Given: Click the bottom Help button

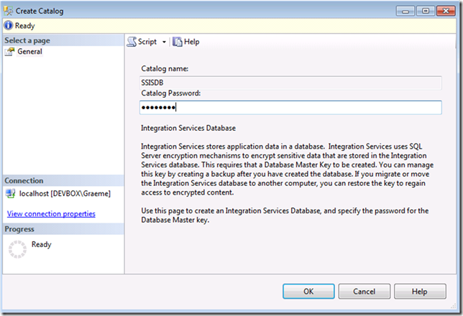Looking at the screenshot, I should coord(420,292).
